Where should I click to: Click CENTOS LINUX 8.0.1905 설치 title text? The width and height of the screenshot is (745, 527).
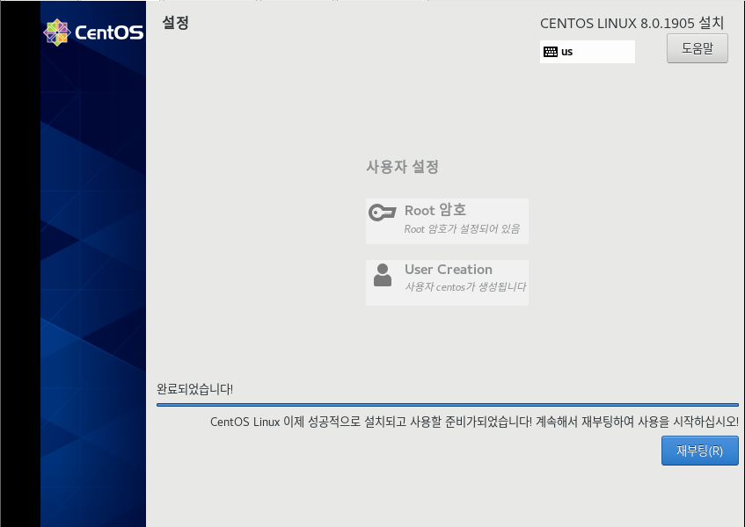point(632,23)
